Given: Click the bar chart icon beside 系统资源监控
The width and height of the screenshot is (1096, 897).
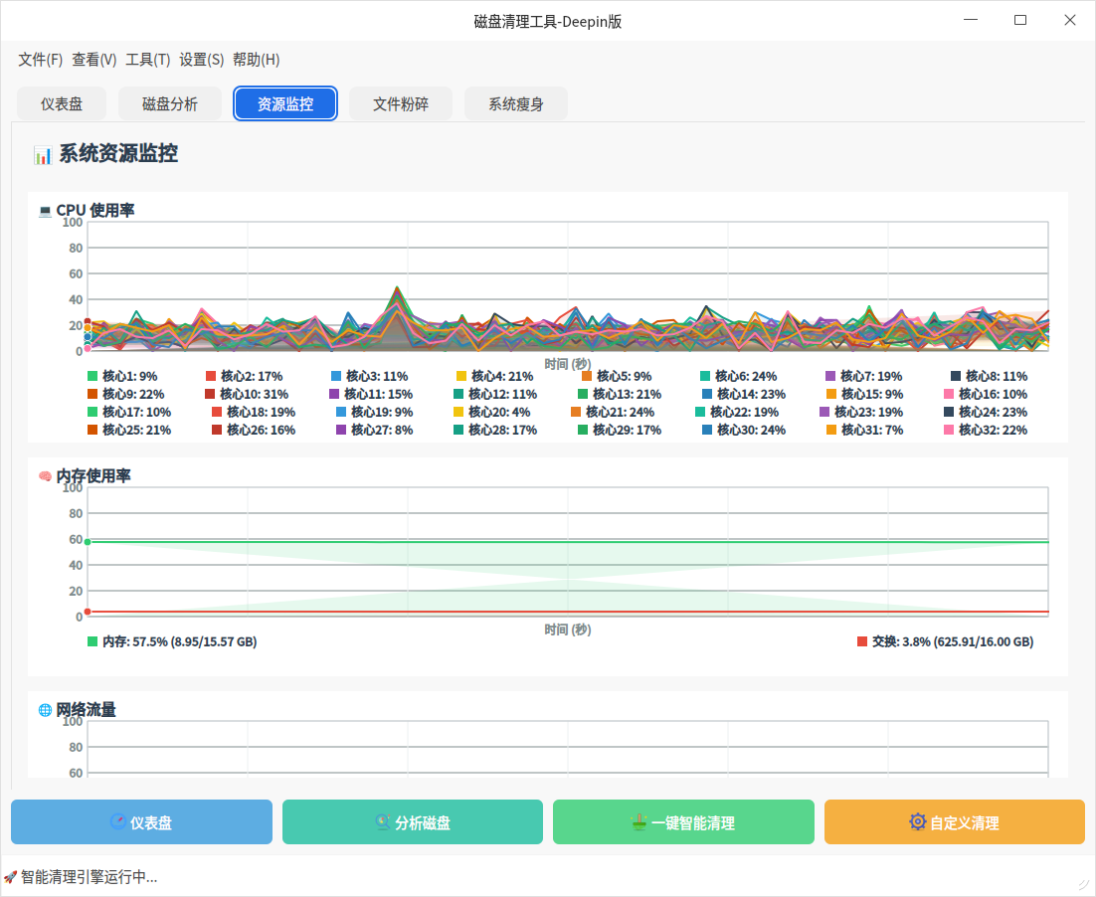Looking at the screenshot, I should coord(43,155).
